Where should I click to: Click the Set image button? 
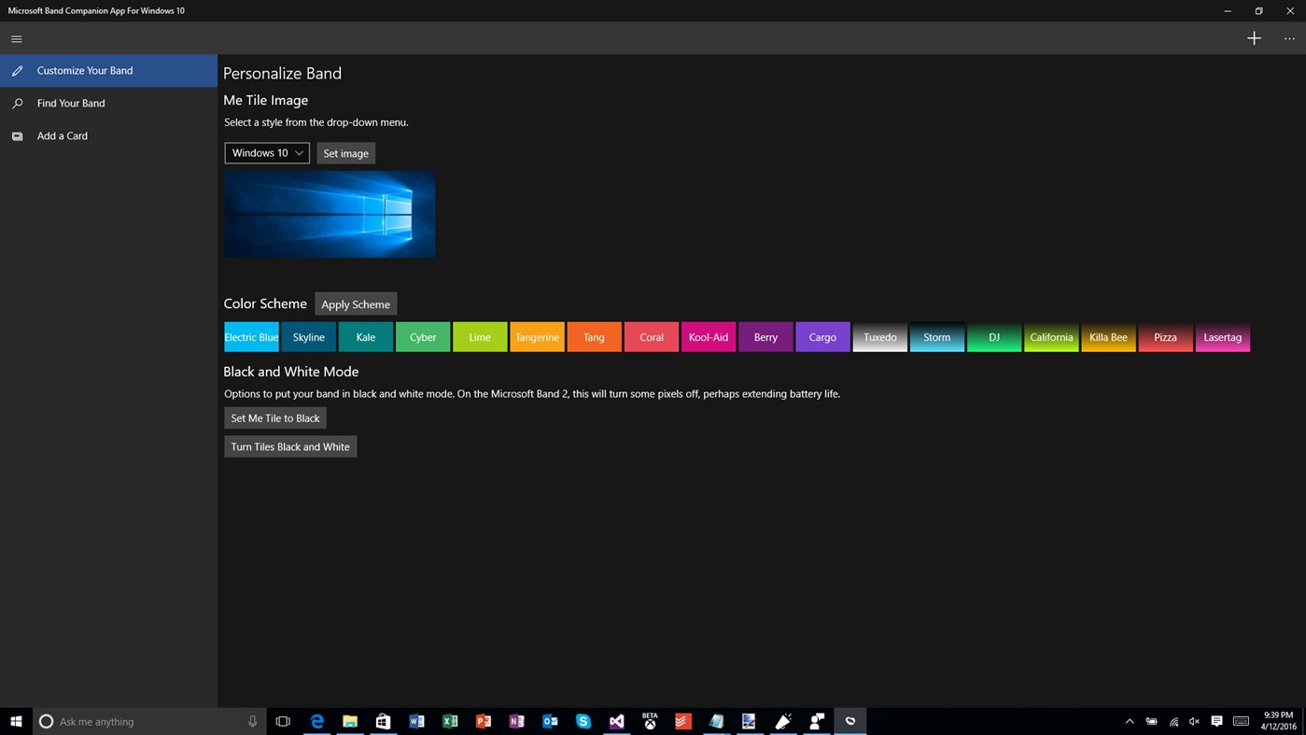coord(345,152)
